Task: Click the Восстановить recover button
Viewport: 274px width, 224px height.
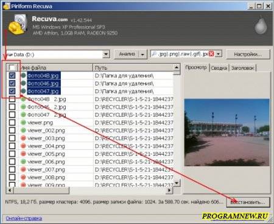Action: pyautogui.click(x=248, y=202)
